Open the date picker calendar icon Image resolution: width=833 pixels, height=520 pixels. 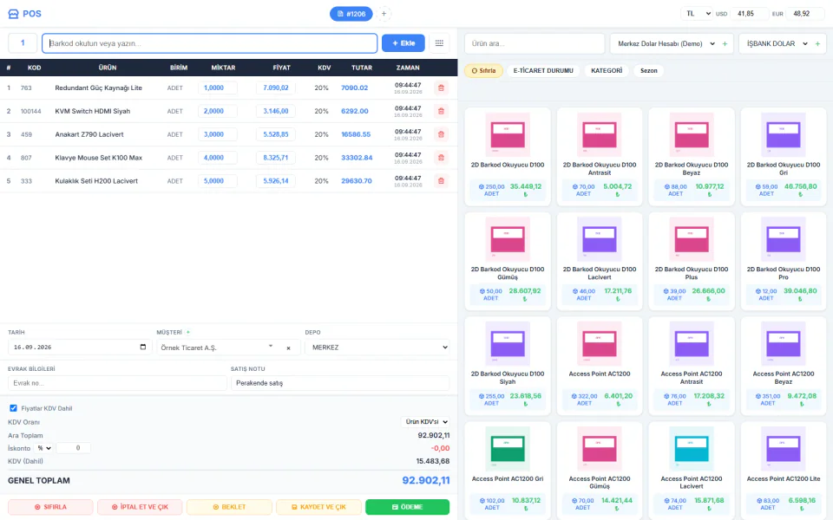click(143, 347)
